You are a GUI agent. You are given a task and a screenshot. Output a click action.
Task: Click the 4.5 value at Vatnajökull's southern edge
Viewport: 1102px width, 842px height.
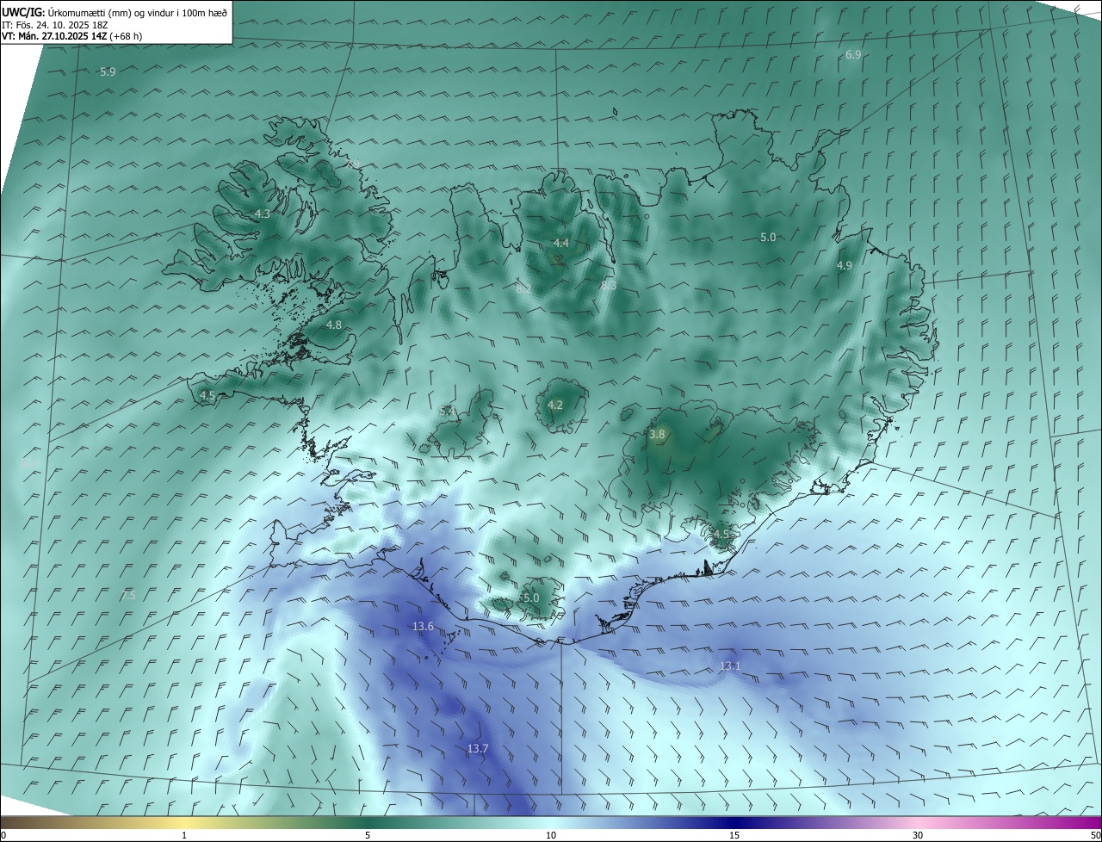point(721,535)
